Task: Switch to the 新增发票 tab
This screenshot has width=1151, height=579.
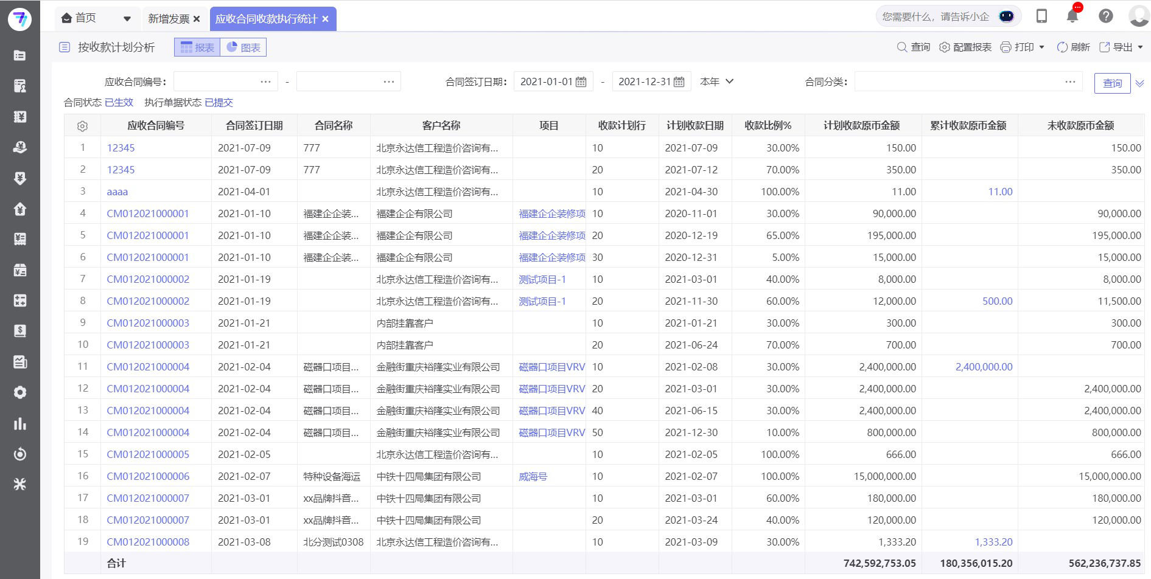Action: pos(170,18)
